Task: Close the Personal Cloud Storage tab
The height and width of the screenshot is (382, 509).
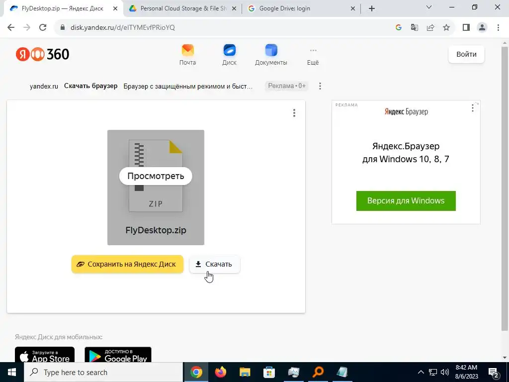Action: (x=234, y=9)
